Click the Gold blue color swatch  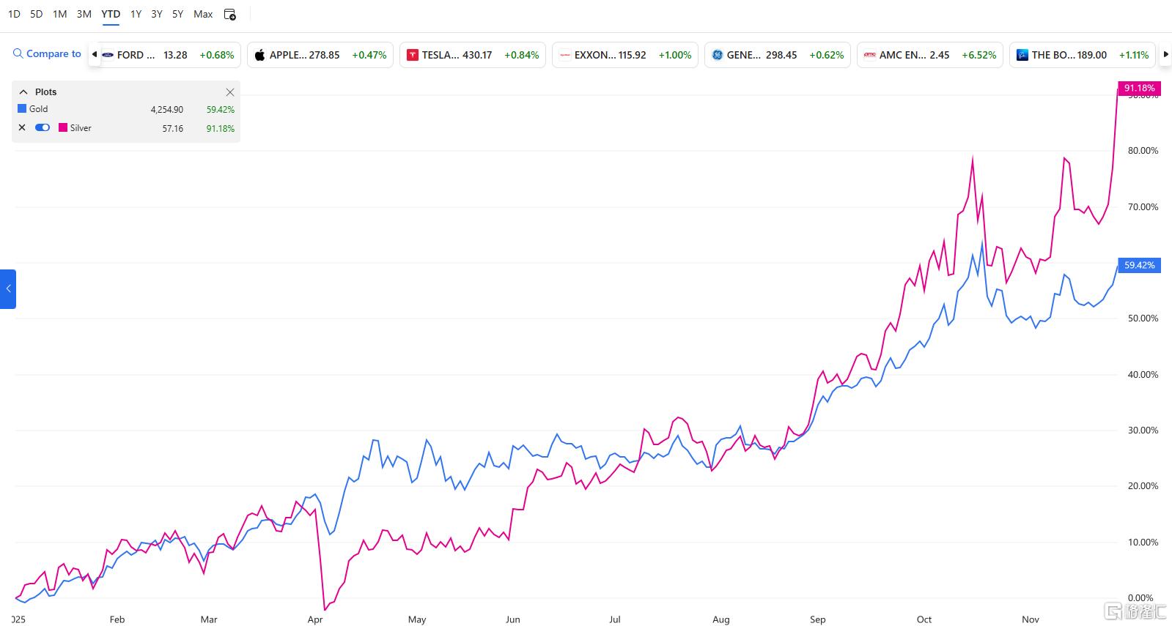[22, 109]
